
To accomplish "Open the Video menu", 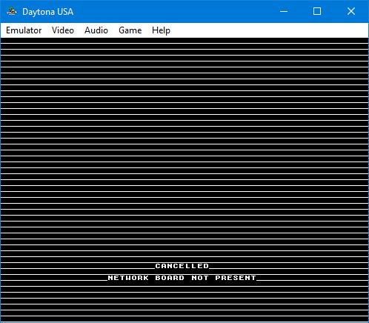I will click(x=63, y=30).
